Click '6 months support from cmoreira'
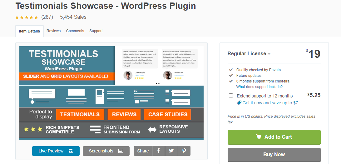341x164 pixels. tap(263, 81)
